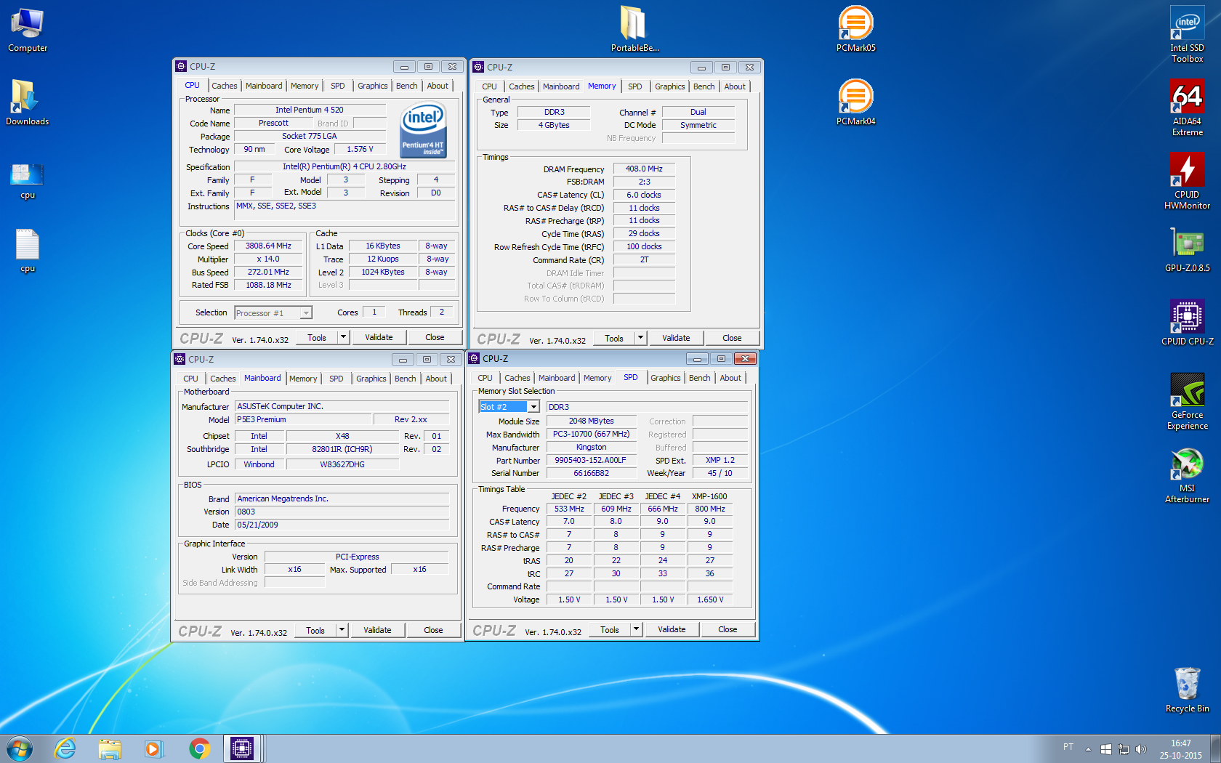The width and height of the screenshot is (1221, 763).
Task: Click the CPU-Z taskbar button
Action: (x=242, y=748)
